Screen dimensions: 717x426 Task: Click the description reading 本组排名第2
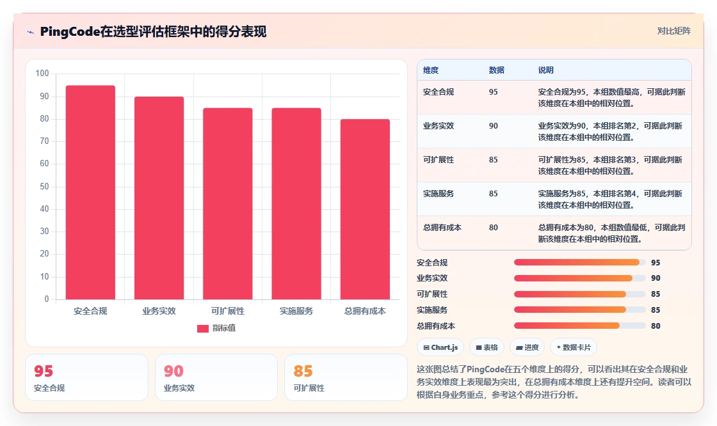612,131
